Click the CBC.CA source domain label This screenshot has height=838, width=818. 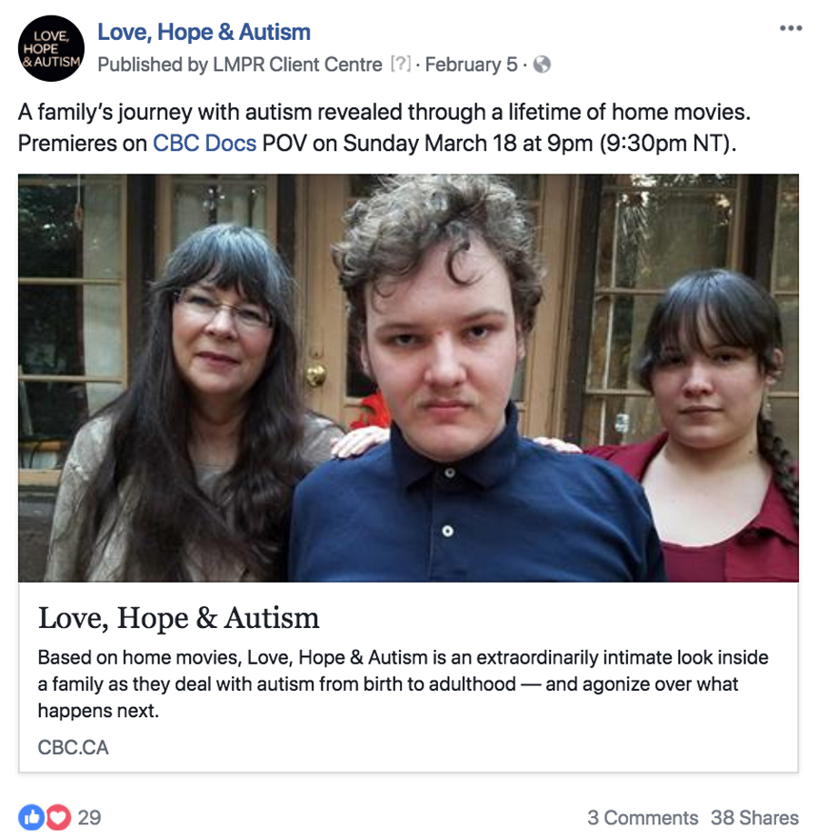coord(74,748)
